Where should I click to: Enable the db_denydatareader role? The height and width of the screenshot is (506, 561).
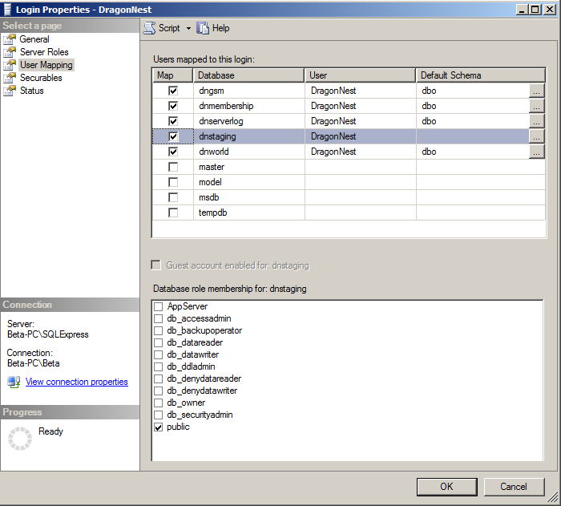point(158,378)
